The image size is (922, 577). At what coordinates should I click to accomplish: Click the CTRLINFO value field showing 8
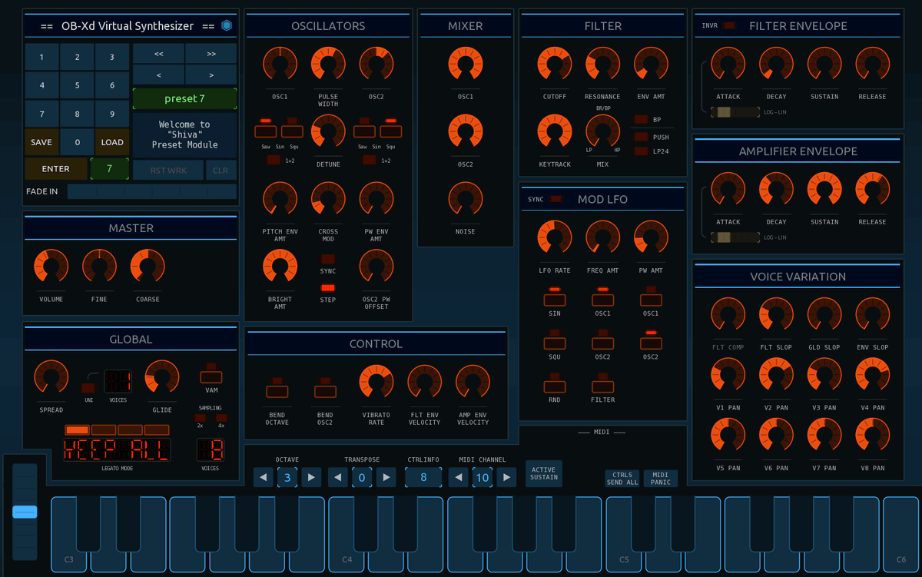click(x=423, y=478)
